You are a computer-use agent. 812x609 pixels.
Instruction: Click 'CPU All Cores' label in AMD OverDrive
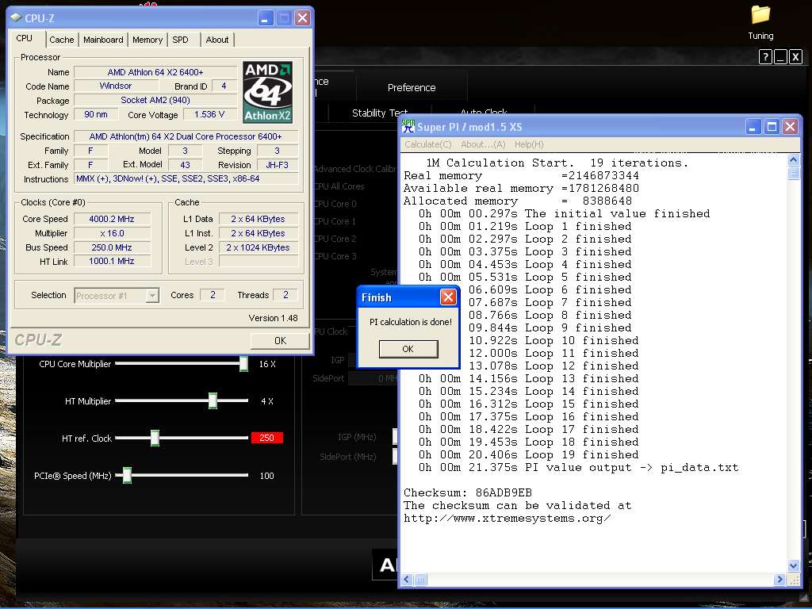[x=339, y=186]
